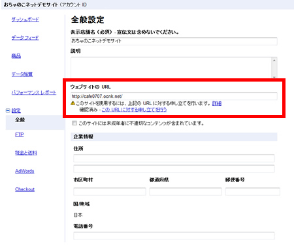Click the yellow warning icon under URL
The image size is (294, 248).
tap(73, 103)
